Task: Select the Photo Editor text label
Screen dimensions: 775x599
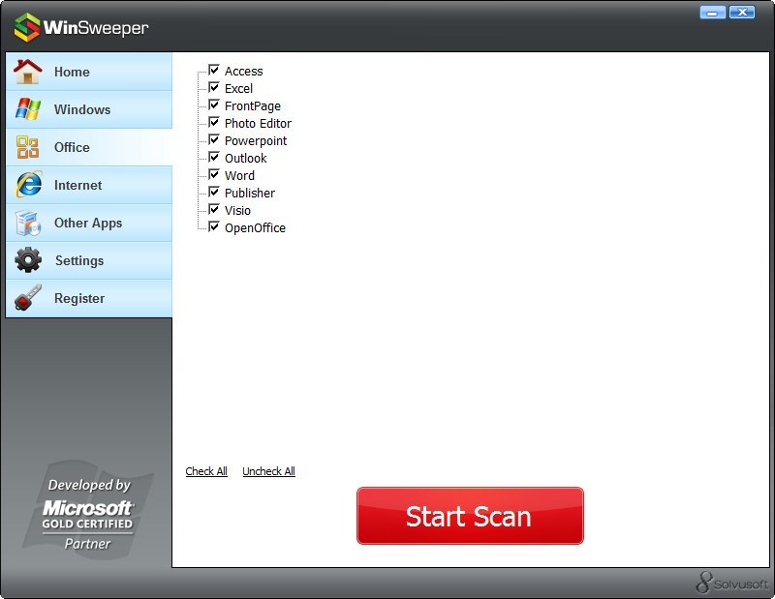Action: coord(258,124)
